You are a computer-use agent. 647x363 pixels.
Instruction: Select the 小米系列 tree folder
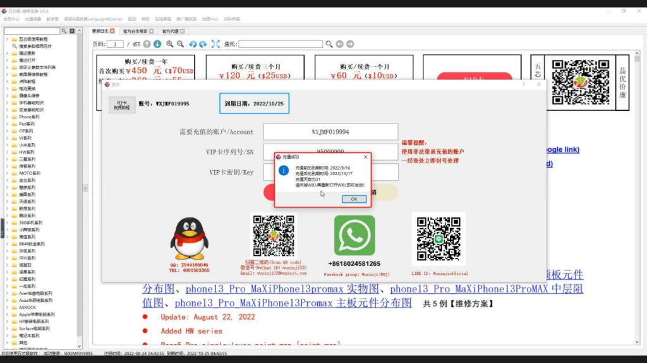coord(27,146)
